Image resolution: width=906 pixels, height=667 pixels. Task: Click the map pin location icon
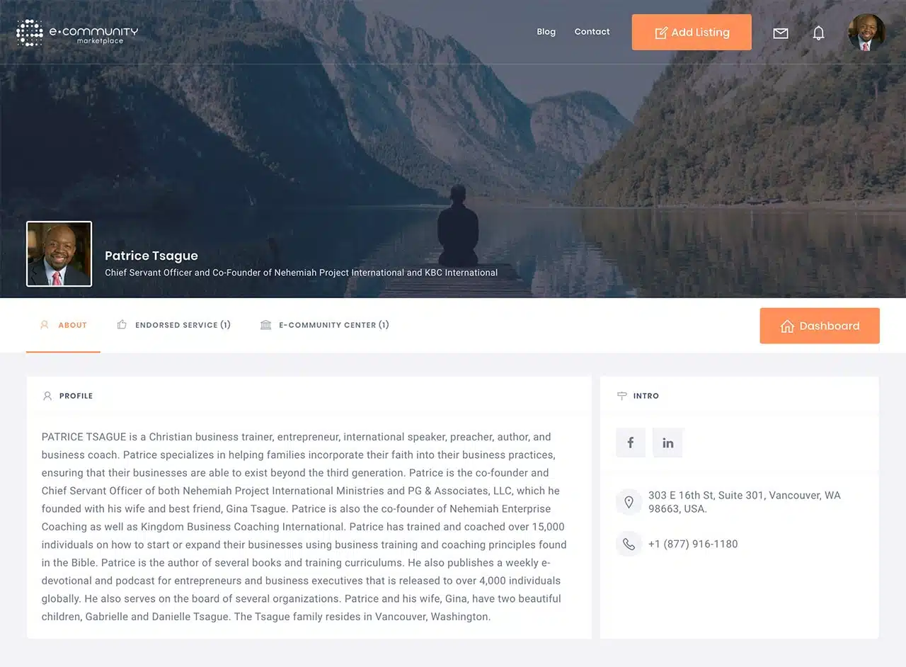point(629,502)
